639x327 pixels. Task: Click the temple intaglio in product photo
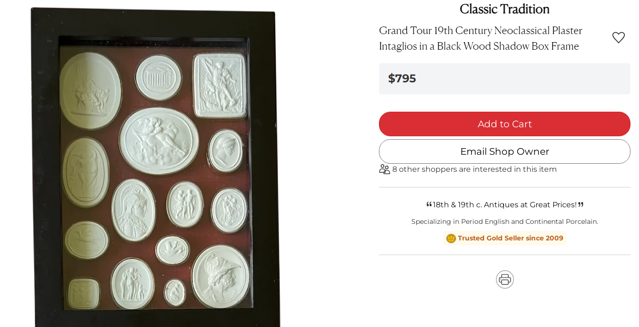click(x=158, y=77)
